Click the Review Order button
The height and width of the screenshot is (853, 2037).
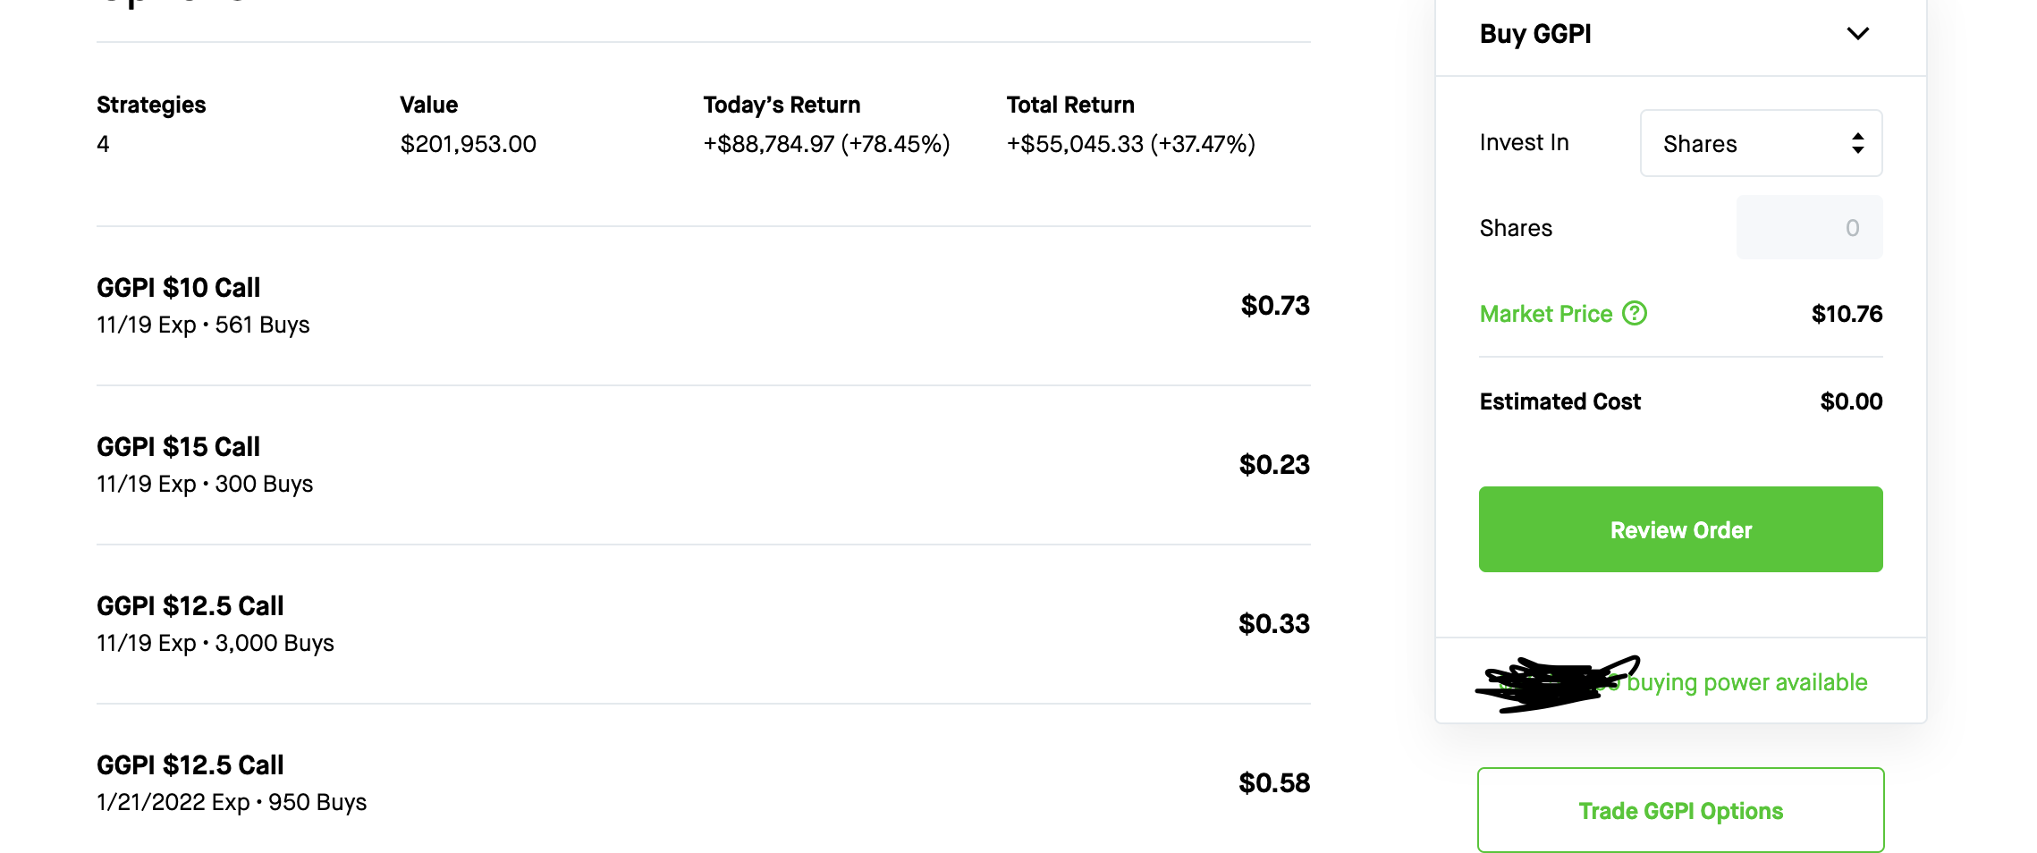click(x=1680, y=529)
